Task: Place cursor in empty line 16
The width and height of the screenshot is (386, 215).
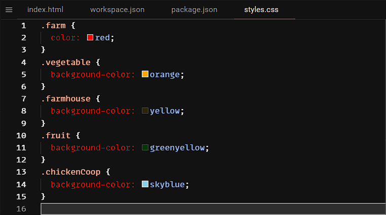Action: 213,209
